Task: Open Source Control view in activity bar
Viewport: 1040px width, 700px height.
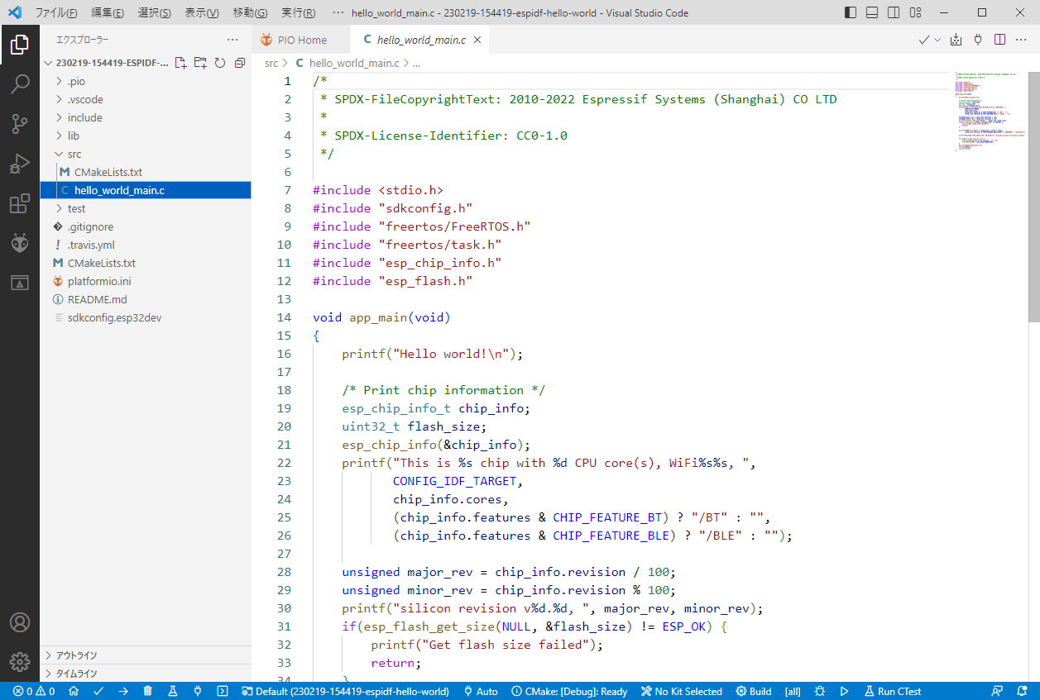Action: (20, 124)
